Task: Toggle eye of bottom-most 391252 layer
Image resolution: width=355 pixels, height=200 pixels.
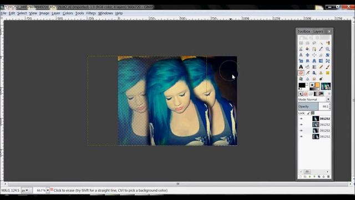Action: tap(301, 137)
